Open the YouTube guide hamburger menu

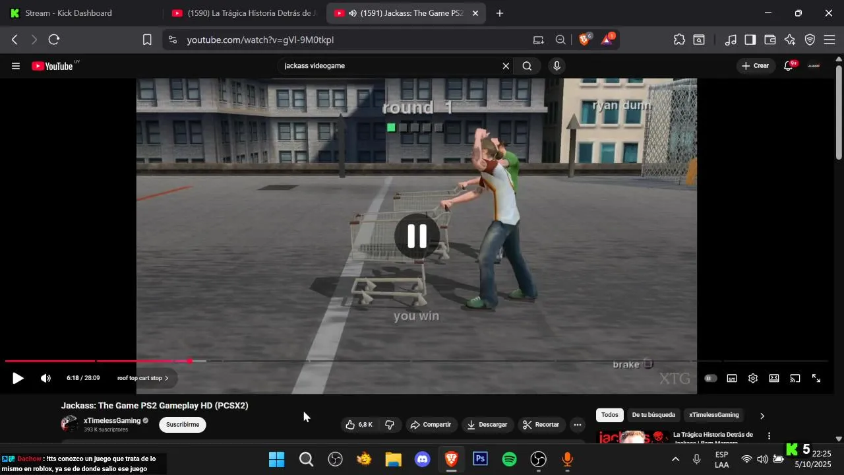pos(16,66)
